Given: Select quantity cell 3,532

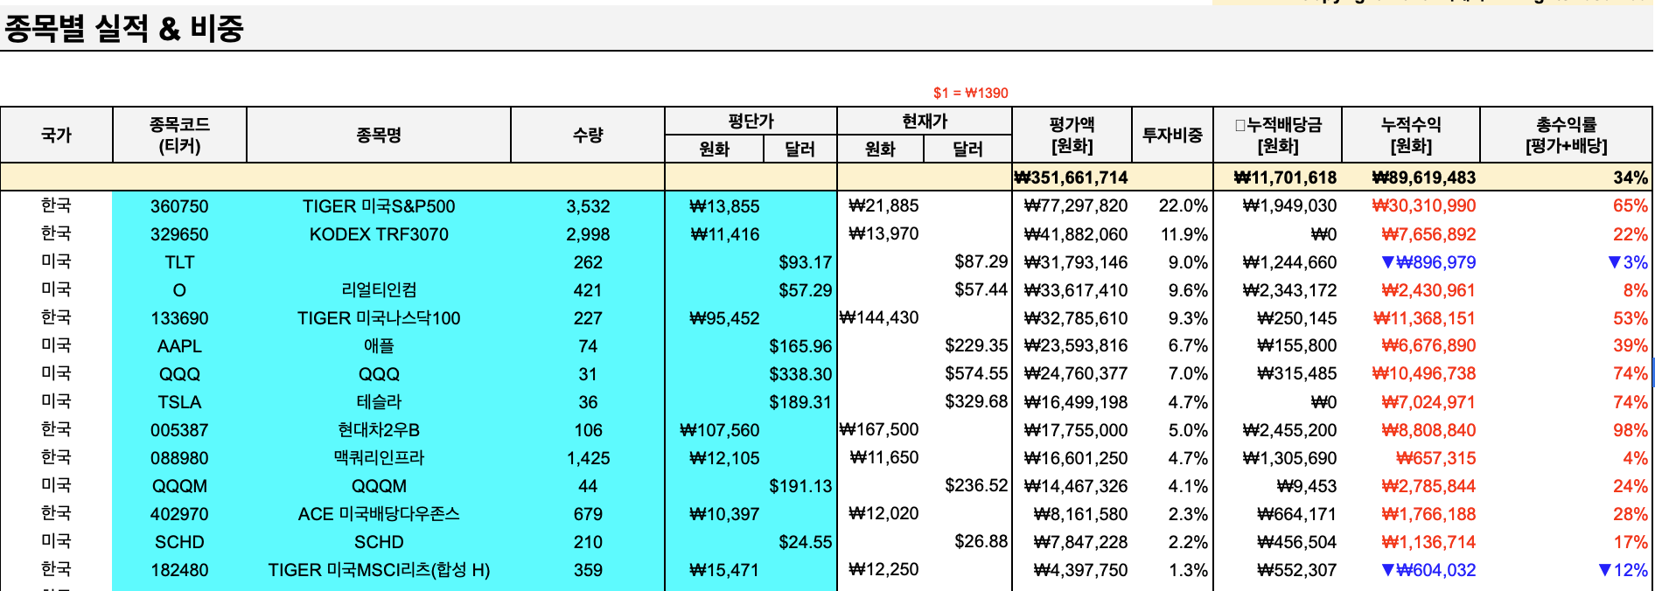Looking at the screenshot, I should click(588, 206).
